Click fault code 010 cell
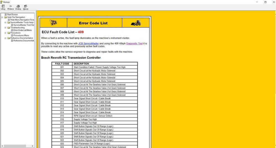This screenshot has width=276, height=148. 62,98
